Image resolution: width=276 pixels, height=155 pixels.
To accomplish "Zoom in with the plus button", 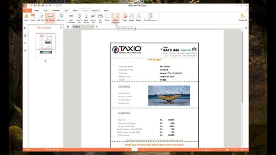I will [236, 149].
